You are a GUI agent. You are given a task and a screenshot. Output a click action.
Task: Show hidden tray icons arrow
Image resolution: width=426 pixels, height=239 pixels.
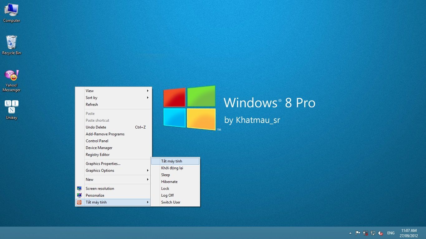(x=350, y=233)
